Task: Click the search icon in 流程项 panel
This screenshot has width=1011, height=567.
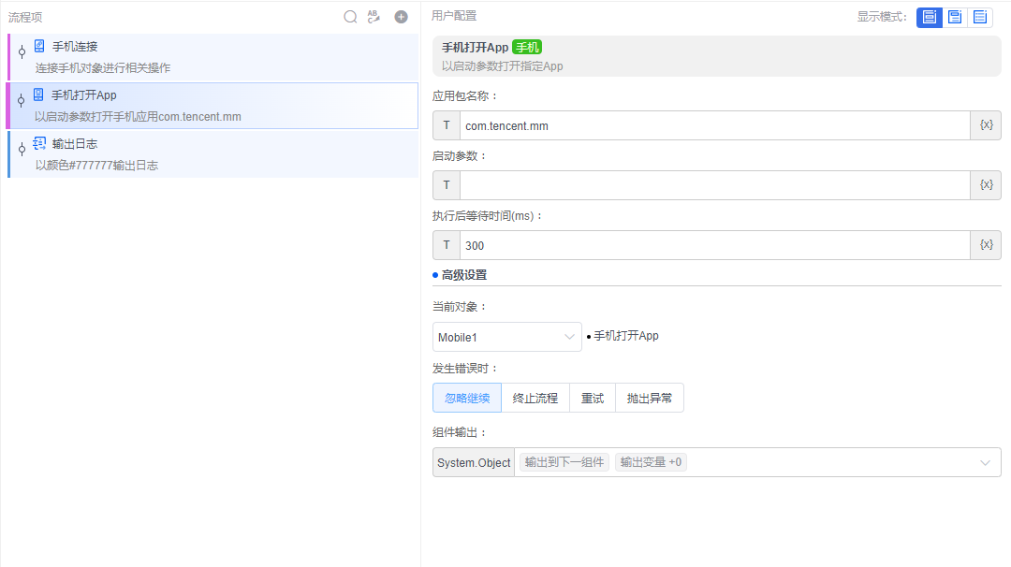Action: point(350,16)
